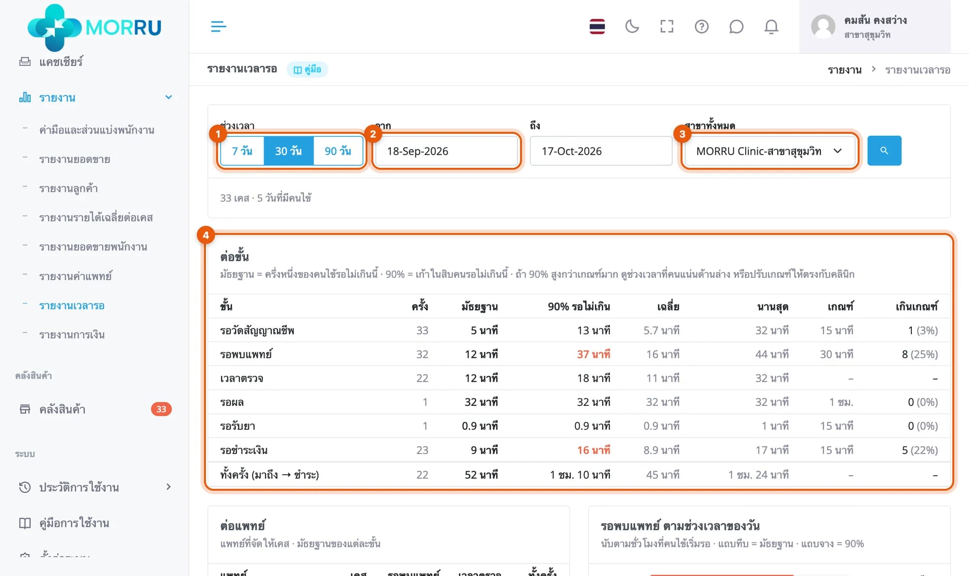Screen dimensions: 969x576
Task: Open รายงานยอดขาย report
Action: [75, 159]
